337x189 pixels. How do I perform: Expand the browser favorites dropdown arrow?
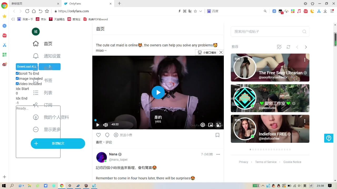201,11
